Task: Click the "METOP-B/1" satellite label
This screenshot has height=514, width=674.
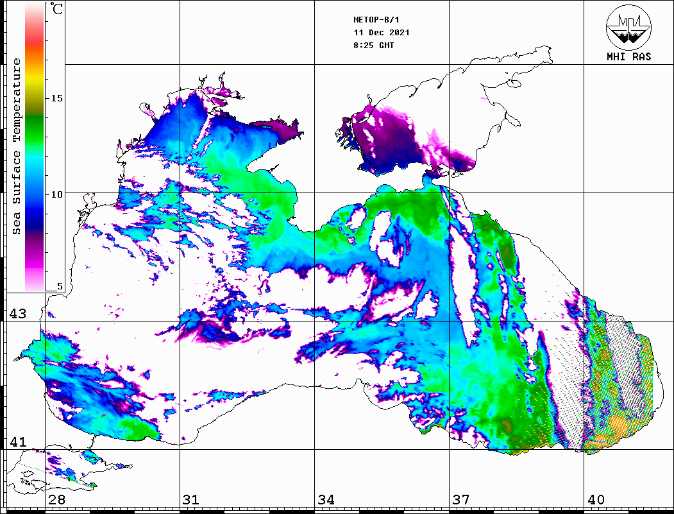Action: click(376, 20)
